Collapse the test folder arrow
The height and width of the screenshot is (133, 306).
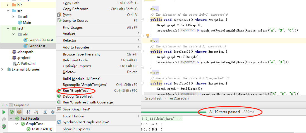click(x=8, y=28)
